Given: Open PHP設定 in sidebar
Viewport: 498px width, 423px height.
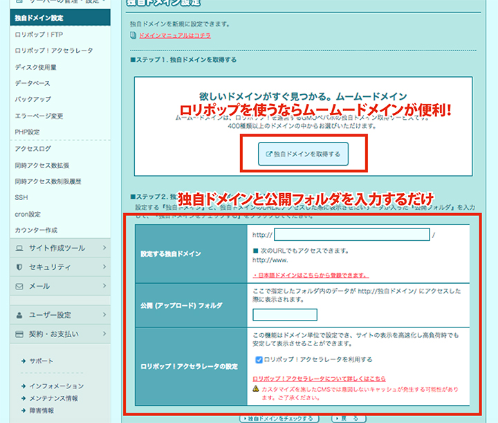Looking at the screenshot, I should point(27,132).
